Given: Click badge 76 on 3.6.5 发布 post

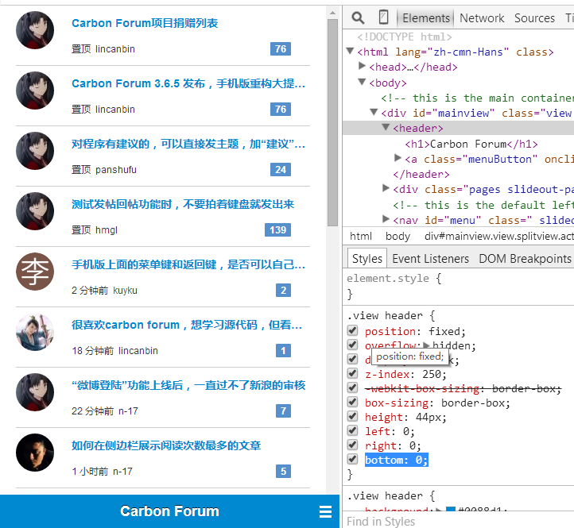Looking at the screenshot, I should click(281, 110).
